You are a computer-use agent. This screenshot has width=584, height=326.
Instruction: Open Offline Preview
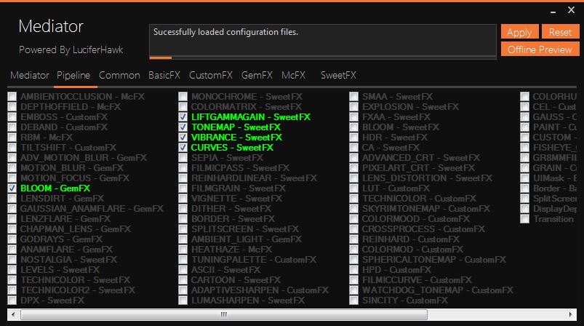(x=540, y=49)
